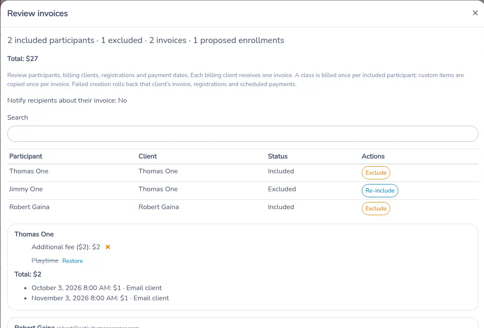Select participant name Robert Gaina in table

(x=29, y=207)
